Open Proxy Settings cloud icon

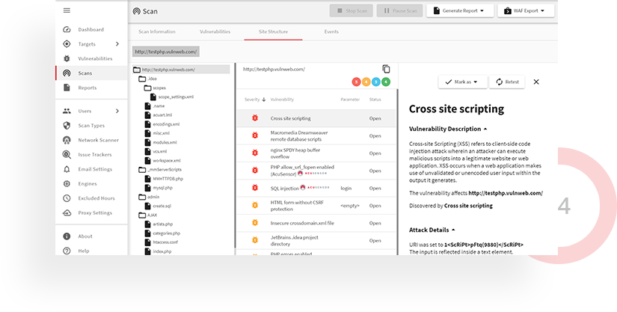[x=67, y=212]
